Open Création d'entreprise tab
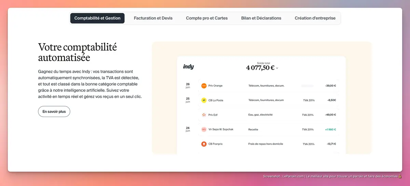 pos(315,18)
